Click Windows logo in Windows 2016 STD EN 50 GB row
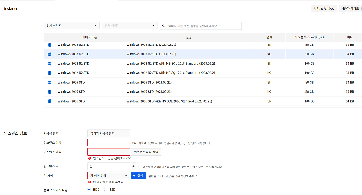 point(49,83)
